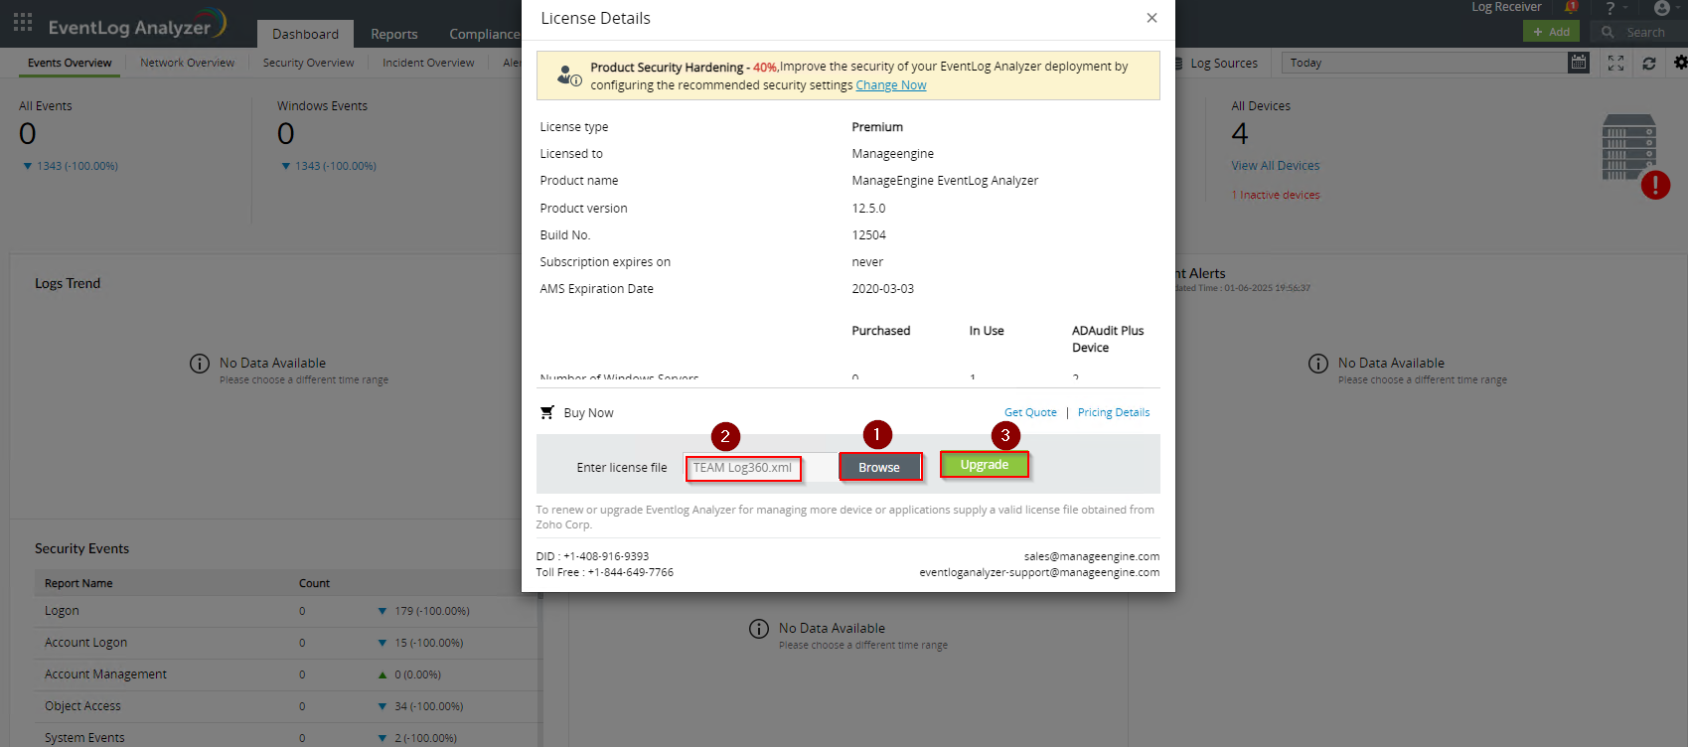Click the Today date range field
The height and width of the screenshot is (747, 1688).
click(1425, 63)
